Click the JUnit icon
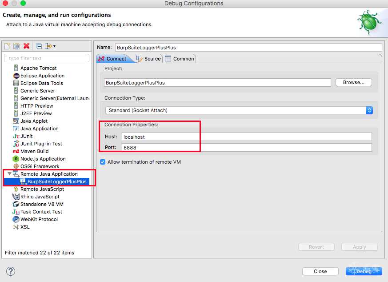The image size is (388, 282). click(16, 136)
